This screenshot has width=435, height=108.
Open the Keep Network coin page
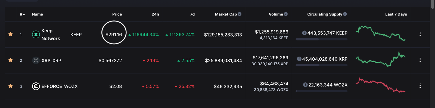[x=51, y=35]
